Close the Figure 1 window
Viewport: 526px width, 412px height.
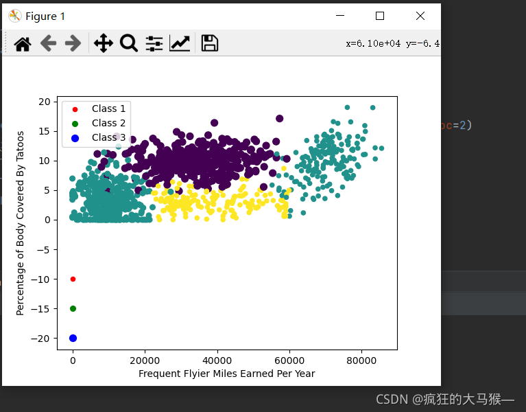click(420, 16)
